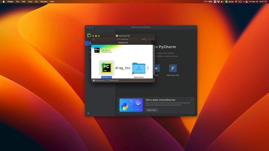Click the battery status in menu bar
Screen dimensions: 269x151
pos(208,2)
